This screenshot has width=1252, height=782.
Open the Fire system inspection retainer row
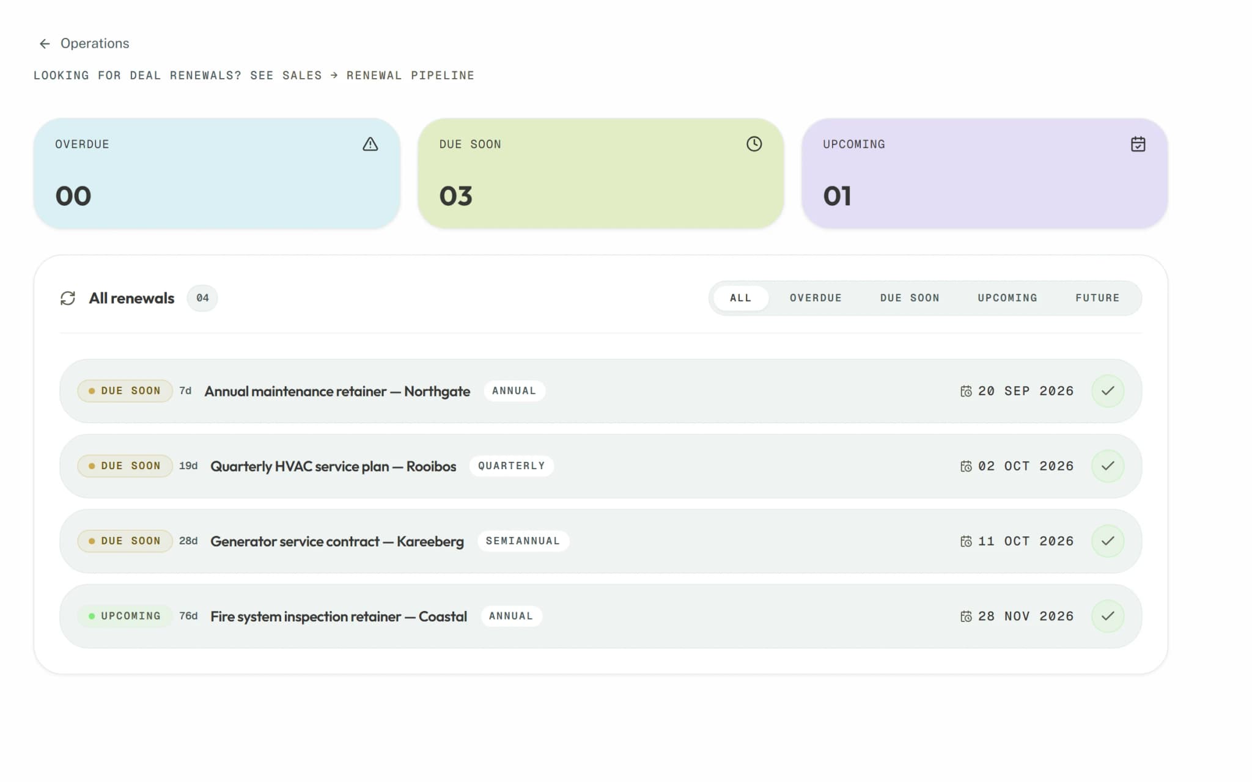(600, 616)
